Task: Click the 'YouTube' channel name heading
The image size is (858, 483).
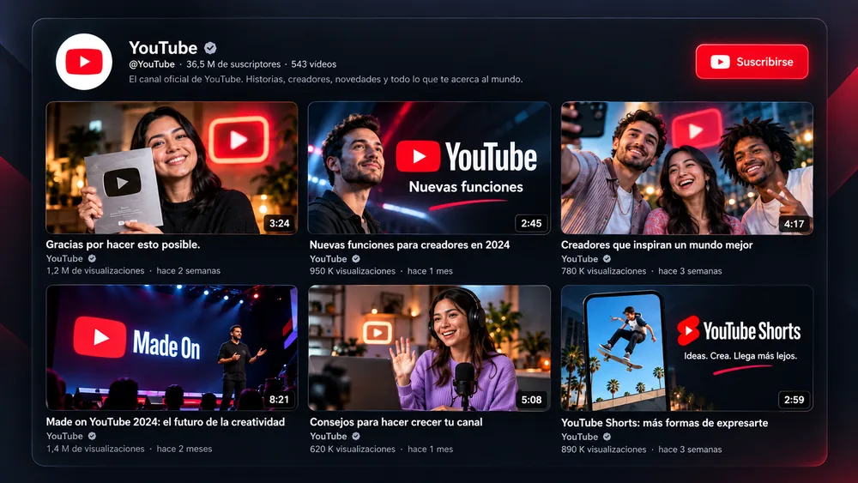Action: [163, 48]
